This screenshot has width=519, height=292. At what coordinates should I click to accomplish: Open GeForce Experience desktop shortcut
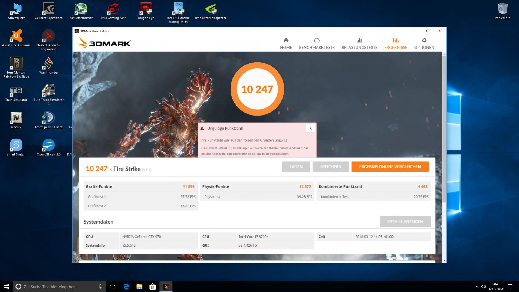49,11
